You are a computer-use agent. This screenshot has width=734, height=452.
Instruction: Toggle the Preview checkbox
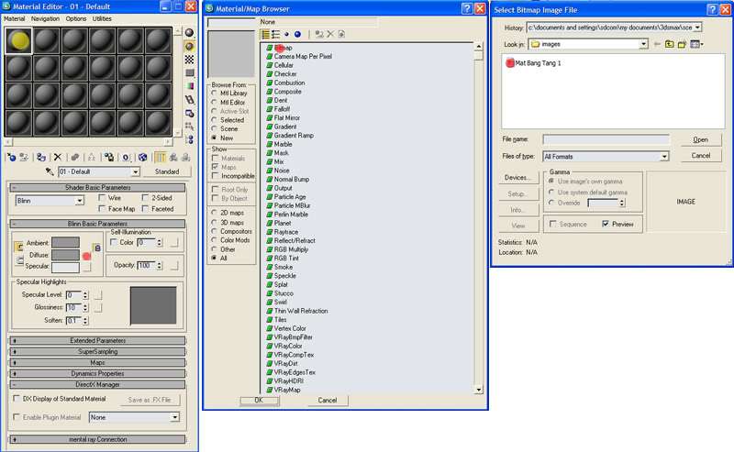[606, 224]
